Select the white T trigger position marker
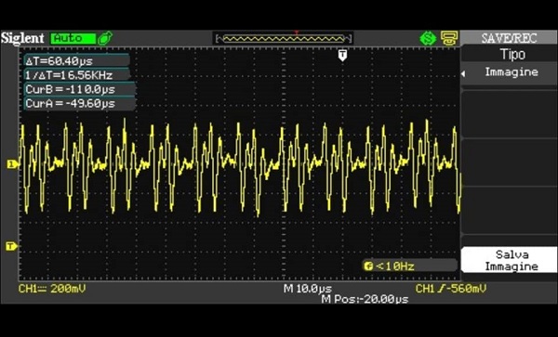 point(342,56)
